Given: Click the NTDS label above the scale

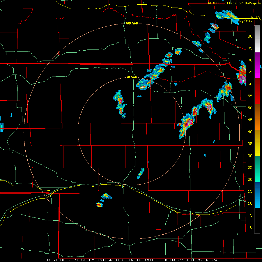Looking at the screenshot, I should point(256,17).
